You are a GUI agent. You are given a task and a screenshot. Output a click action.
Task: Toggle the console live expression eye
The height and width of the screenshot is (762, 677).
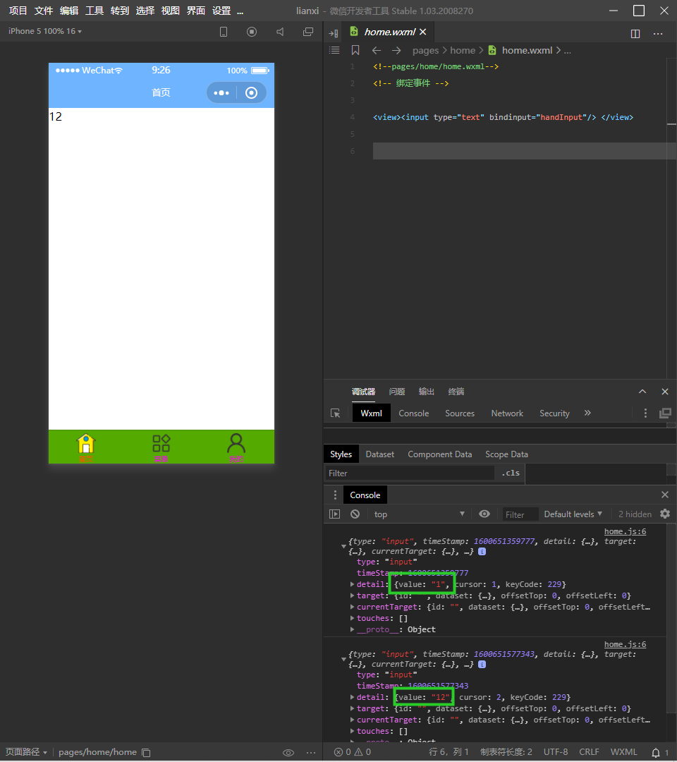point(484,514)
